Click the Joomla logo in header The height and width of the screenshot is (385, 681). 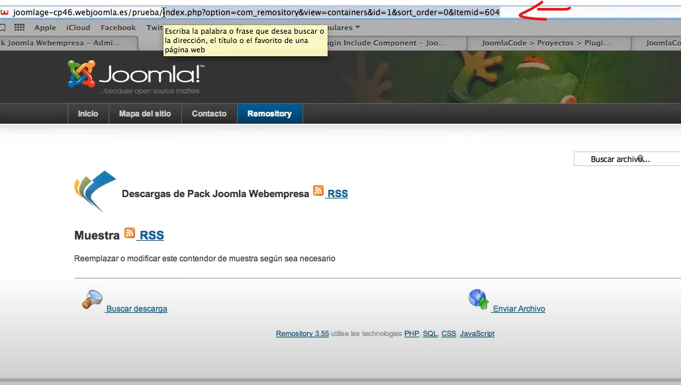pyautogui.click(x=136, y=77)
